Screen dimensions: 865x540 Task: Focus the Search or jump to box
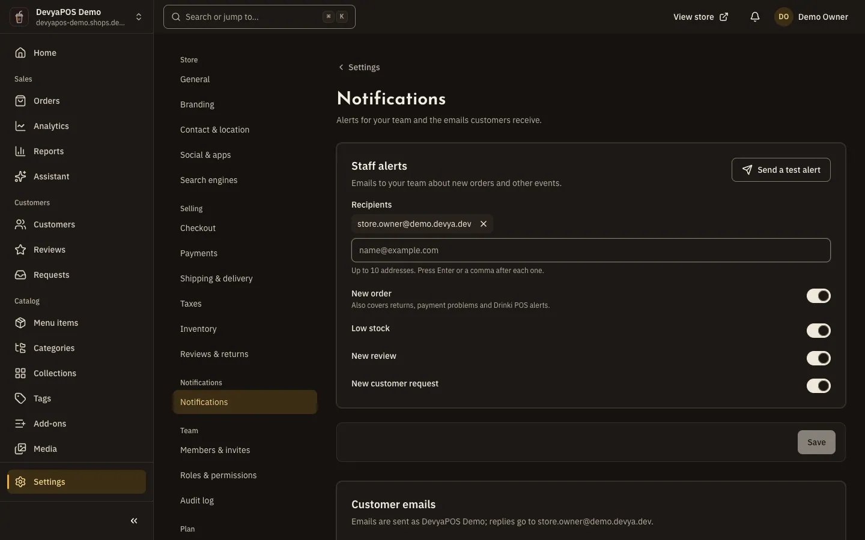tap(259, 17)
